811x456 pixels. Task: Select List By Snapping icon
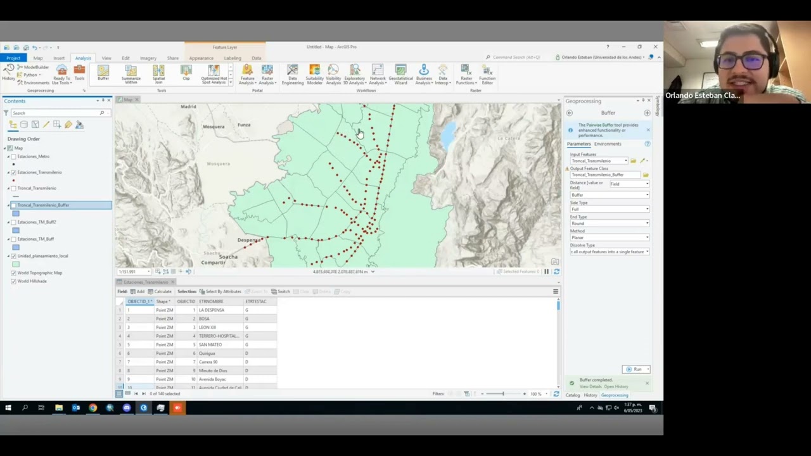coord(57,125)
